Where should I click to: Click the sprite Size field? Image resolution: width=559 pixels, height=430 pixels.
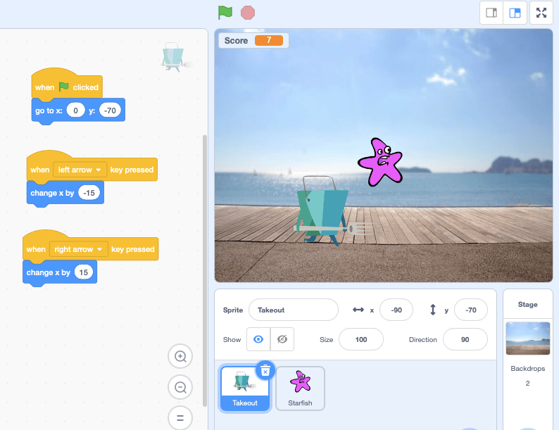tap(360, 339)
